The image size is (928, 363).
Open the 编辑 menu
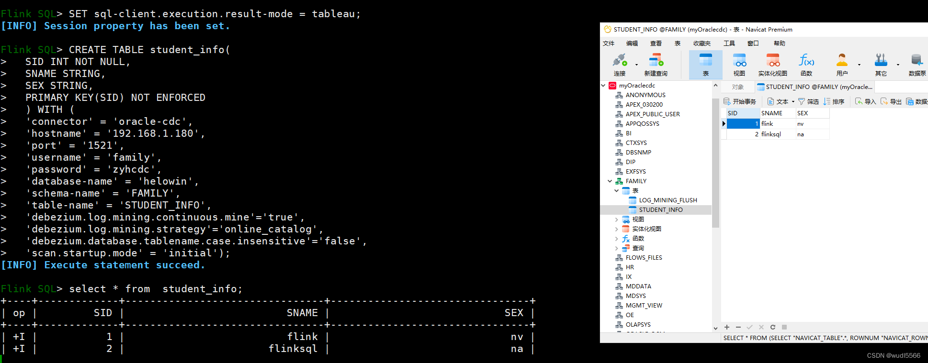click(632, 44)
